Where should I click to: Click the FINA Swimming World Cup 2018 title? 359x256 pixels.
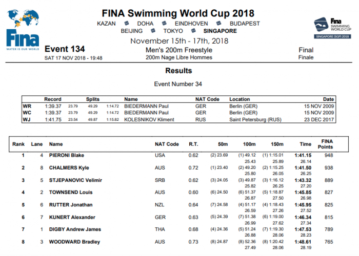tap(178, 13)
